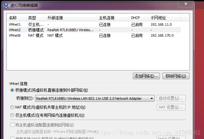Open the 桥接到 adapter dropdown
The width and height of the screenshot is (204, 139).
click(x=95, y=98)
